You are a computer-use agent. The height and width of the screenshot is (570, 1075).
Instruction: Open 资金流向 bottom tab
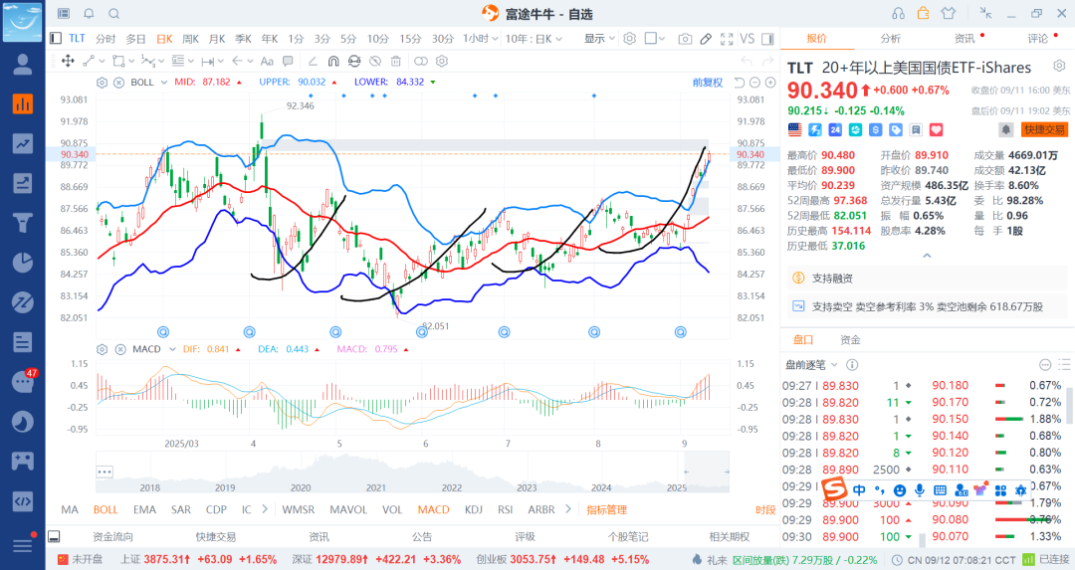click(112, 536)
